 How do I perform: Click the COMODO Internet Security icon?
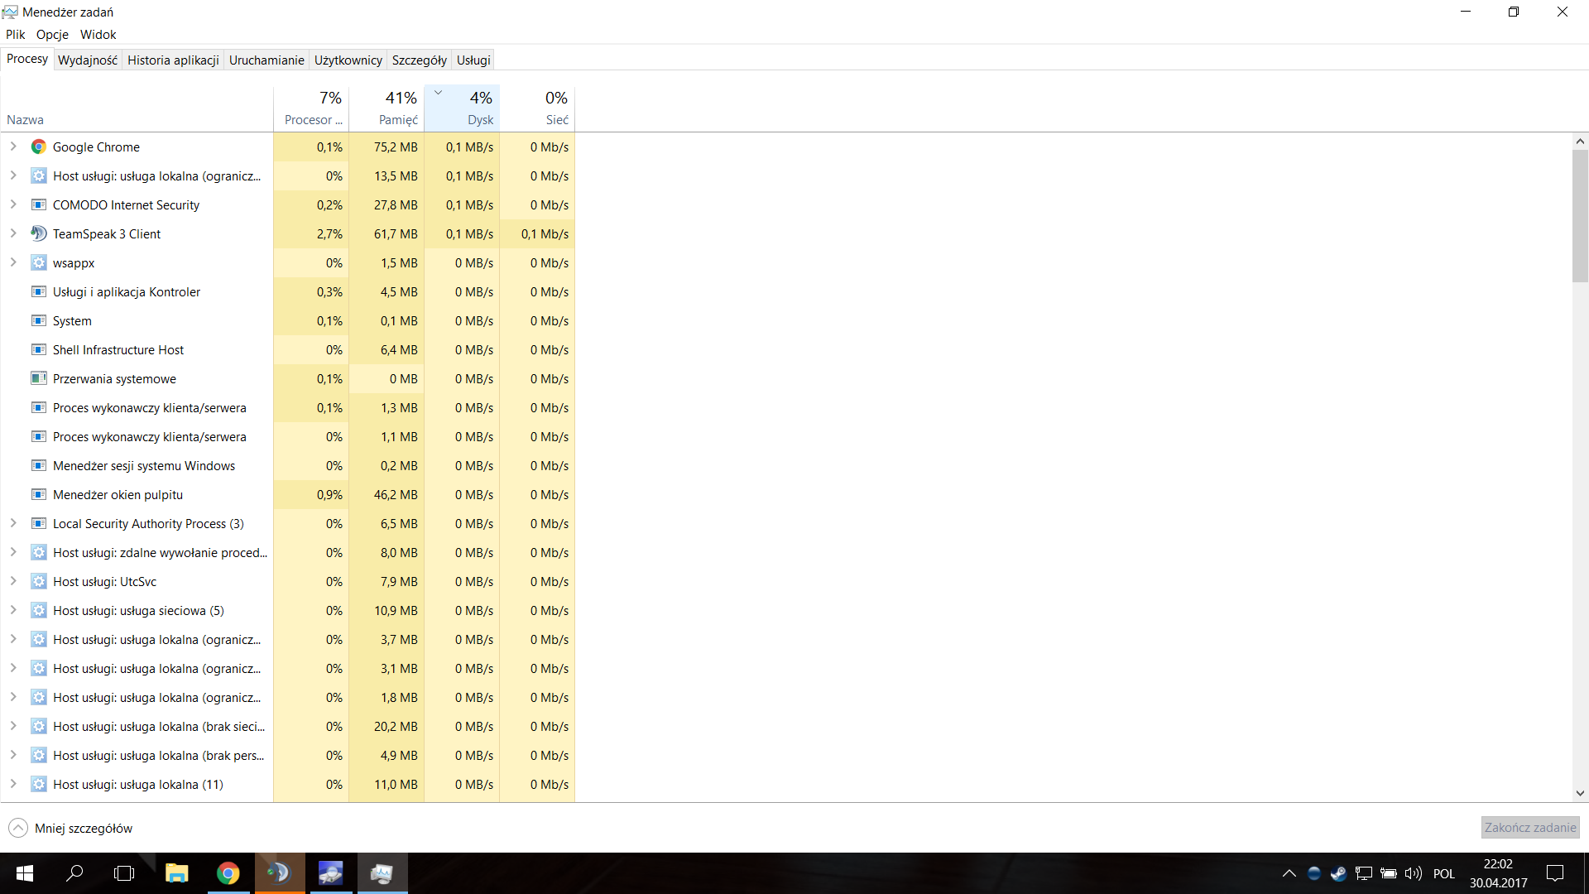(x=38, y=204)
